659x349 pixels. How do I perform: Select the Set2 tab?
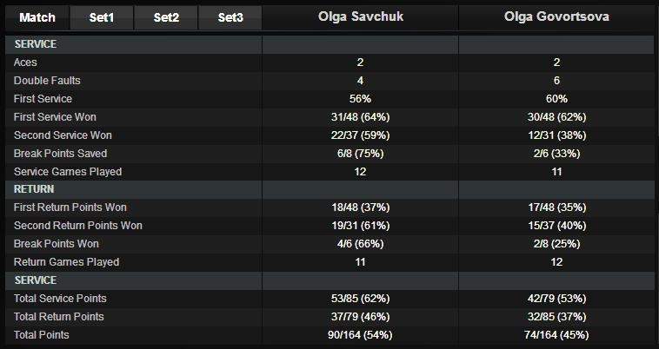pos(166,17)
